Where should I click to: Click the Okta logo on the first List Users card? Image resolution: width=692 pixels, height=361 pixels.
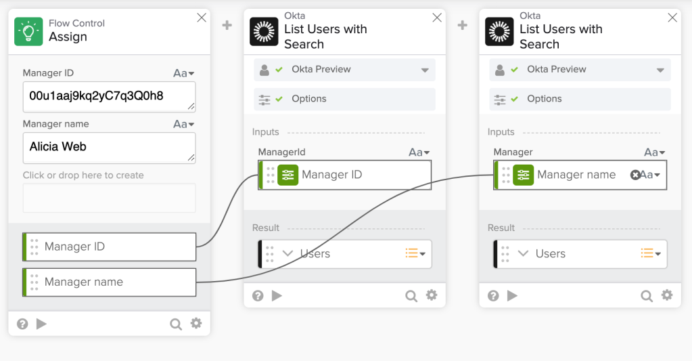[264, 31]
